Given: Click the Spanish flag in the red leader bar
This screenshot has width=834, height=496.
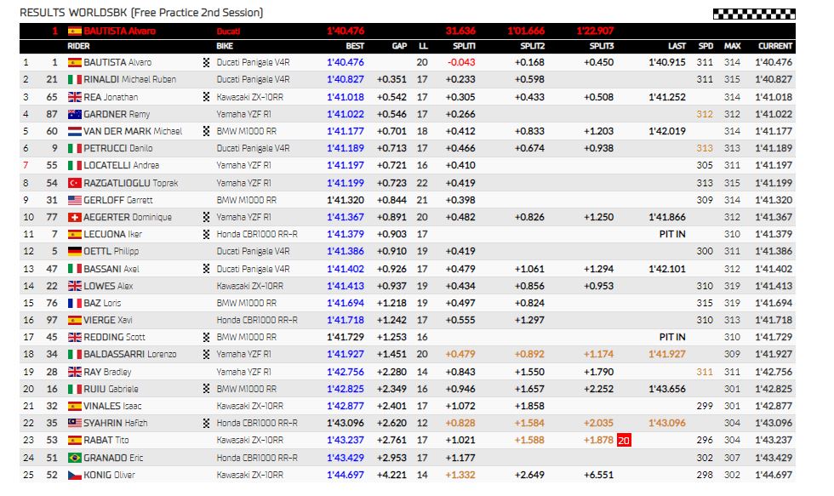Looking at the screenshot, I should [75, 31].
